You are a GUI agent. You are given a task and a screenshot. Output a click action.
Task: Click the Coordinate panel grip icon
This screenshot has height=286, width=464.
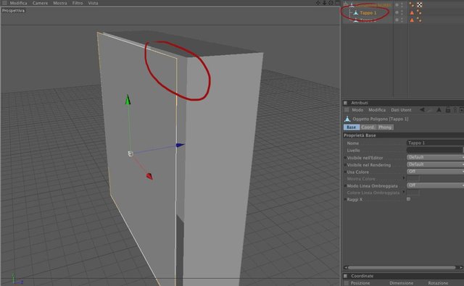[x=345, y=276]
